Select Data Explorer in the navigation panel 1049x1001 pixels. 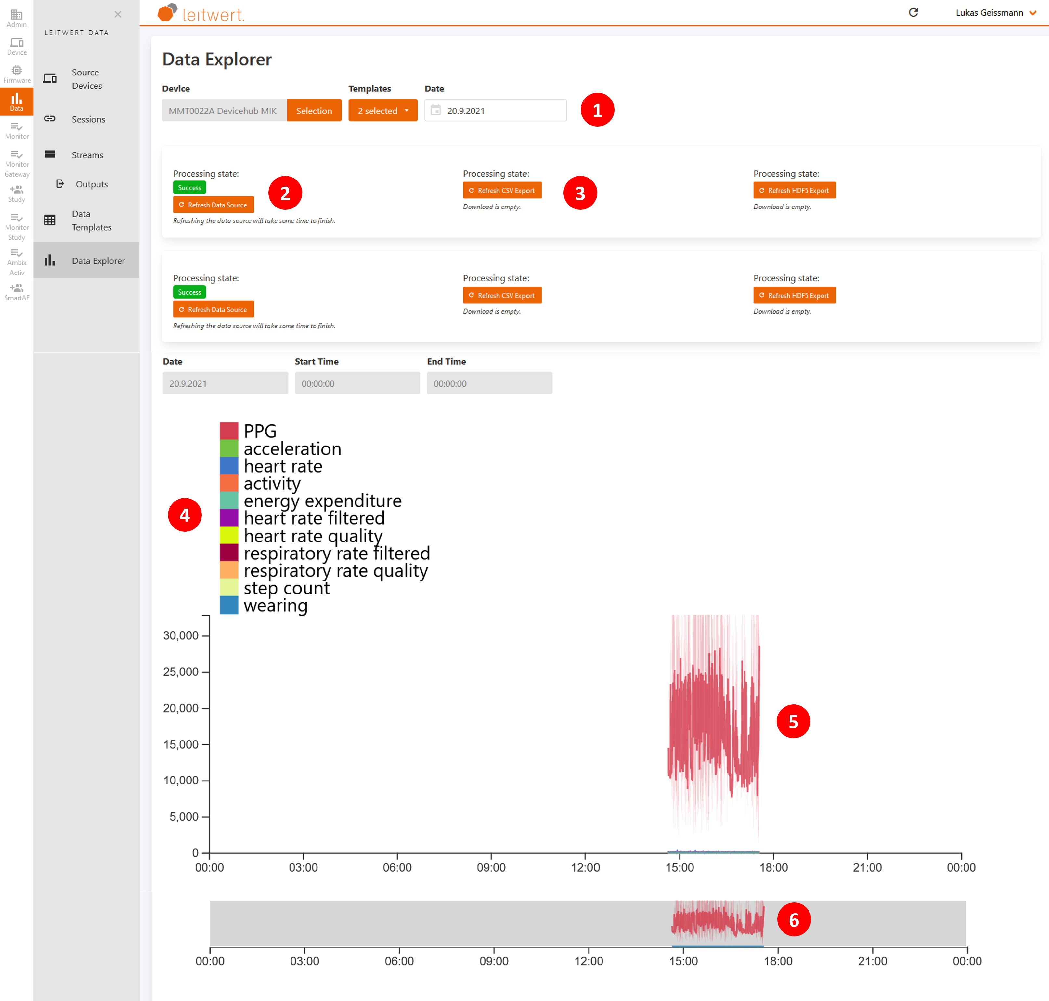pos(98,260)
